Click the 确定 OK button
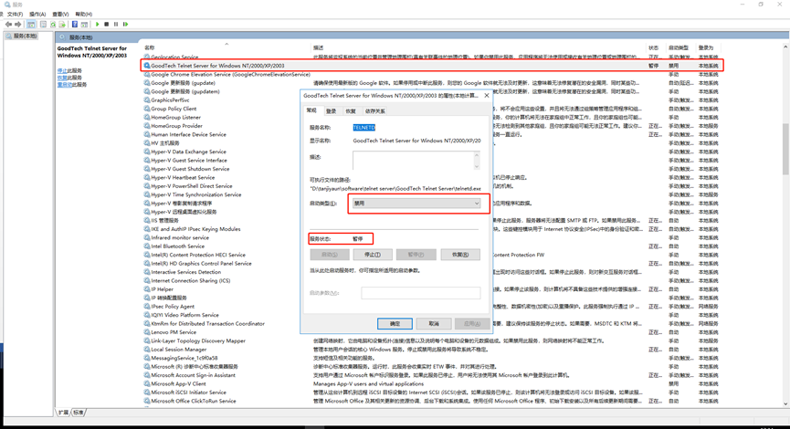This screenshot has width=790, height=429. pyautogui.click(x=395, y=323)
